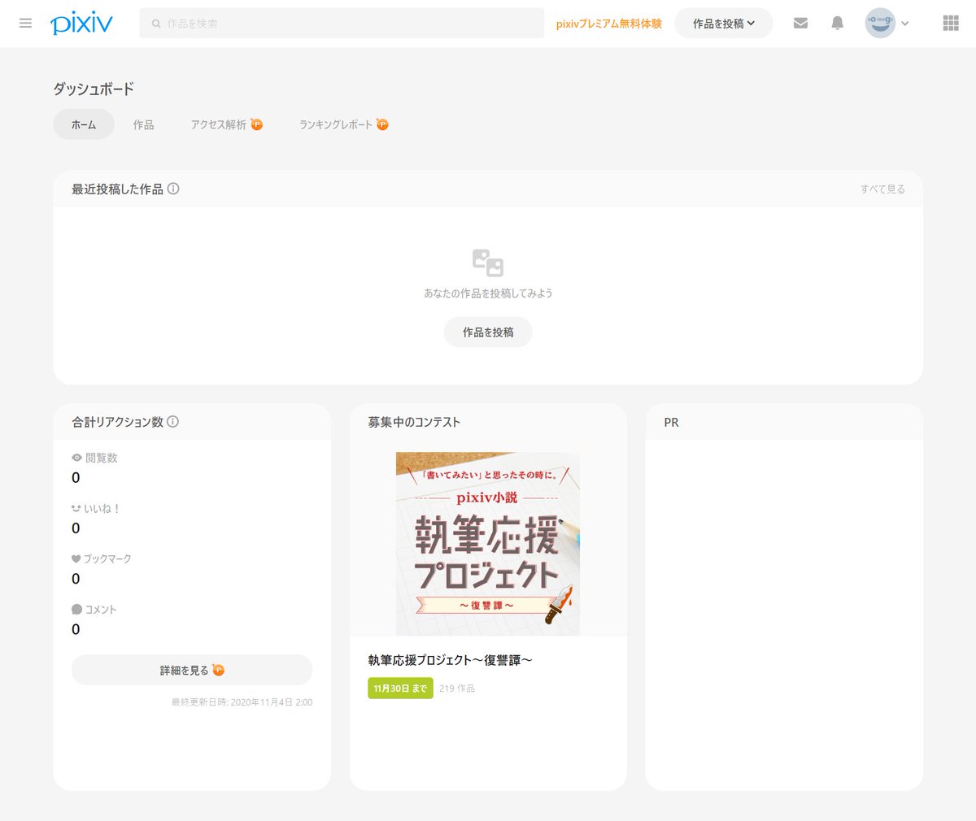
Task: Click the ダッシュボード heading
Action: [x=94, y=89]
